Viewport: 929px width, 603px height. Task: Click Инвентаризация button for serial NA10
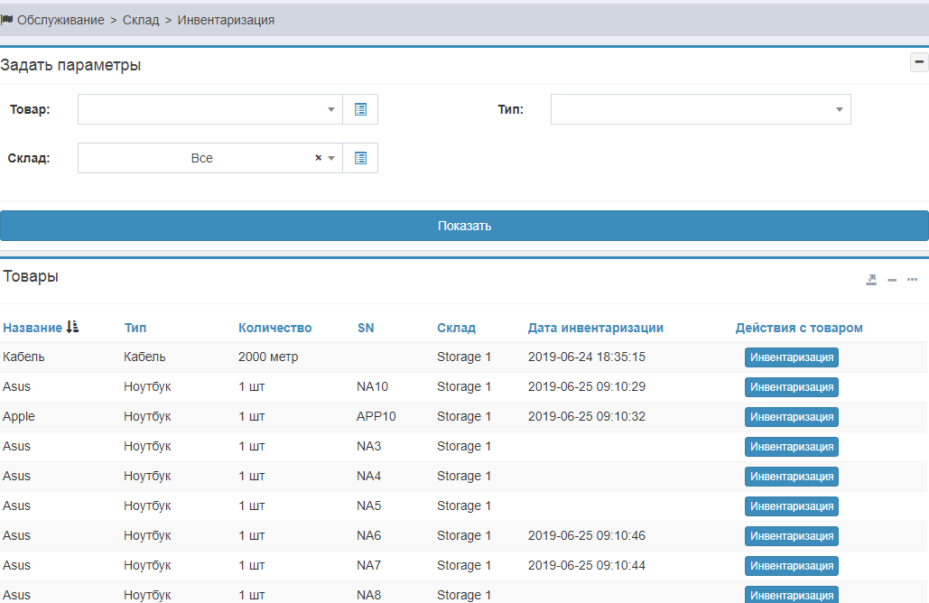791,387
